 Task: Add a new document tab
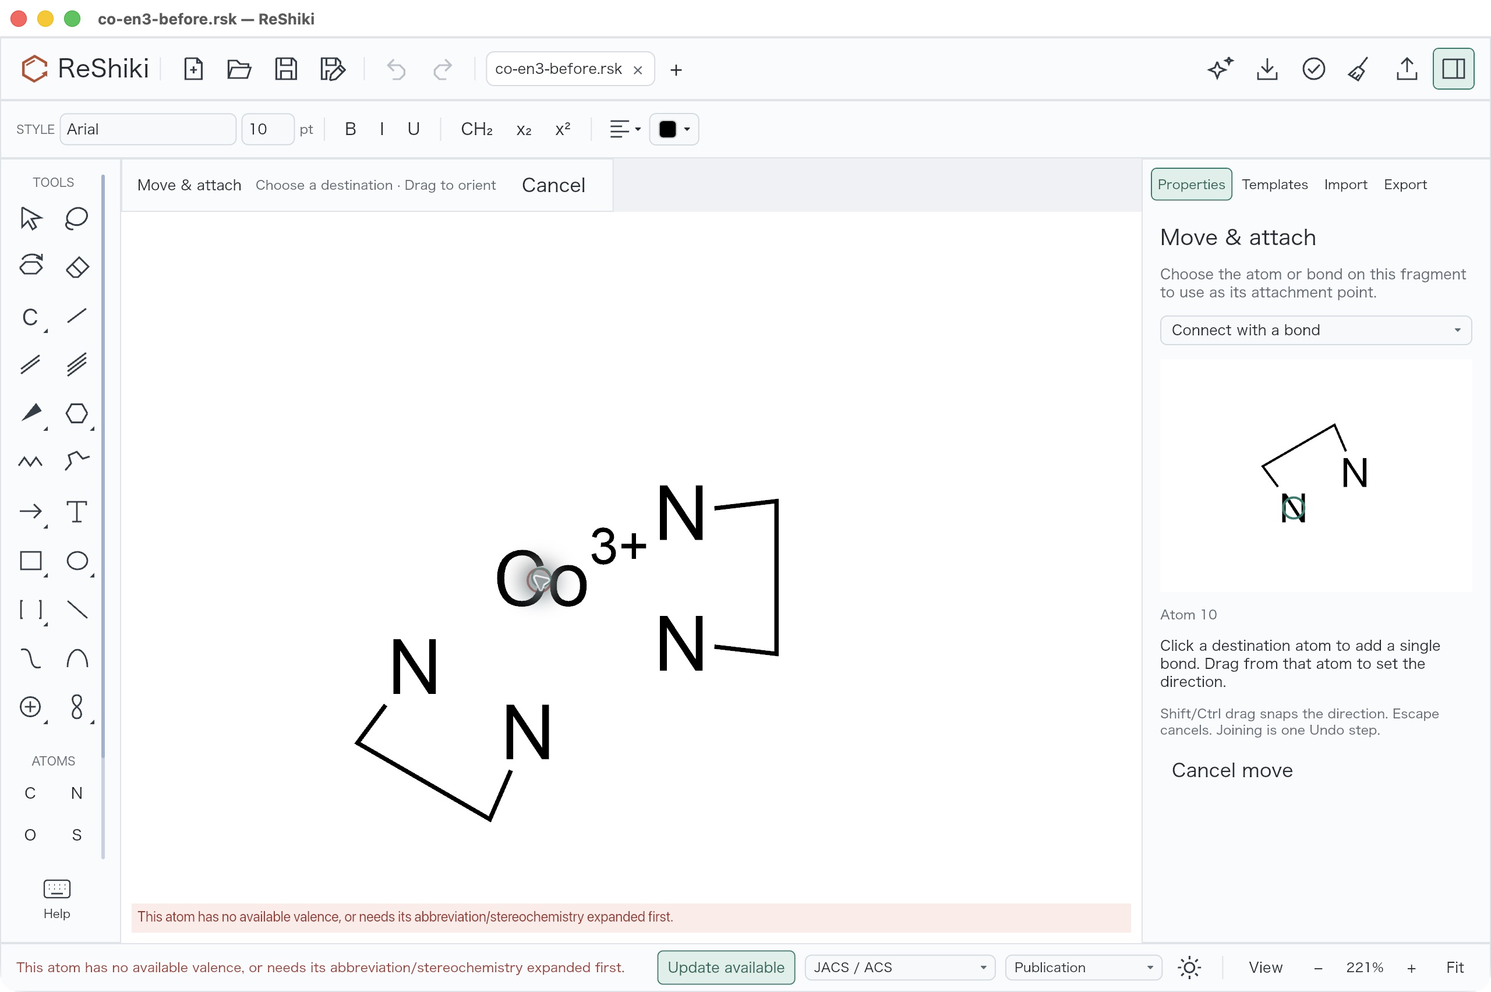pos(676,70)
